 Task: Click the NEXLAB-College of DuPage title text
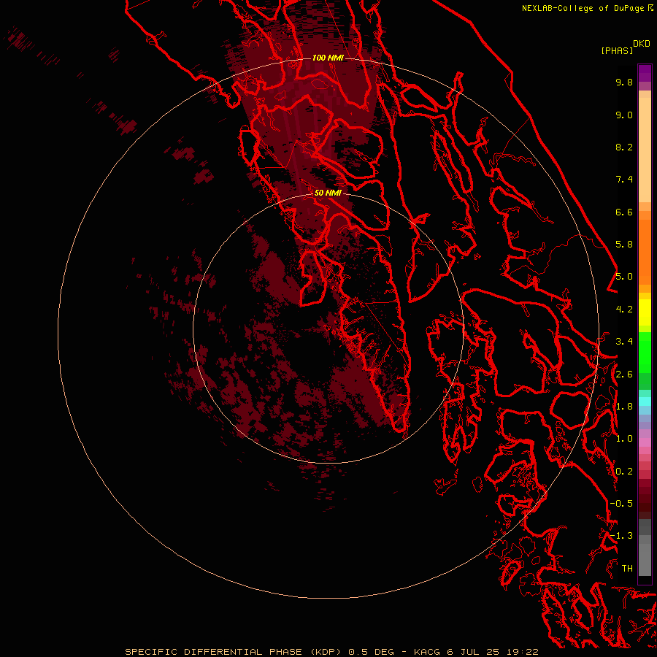[583, 8]
